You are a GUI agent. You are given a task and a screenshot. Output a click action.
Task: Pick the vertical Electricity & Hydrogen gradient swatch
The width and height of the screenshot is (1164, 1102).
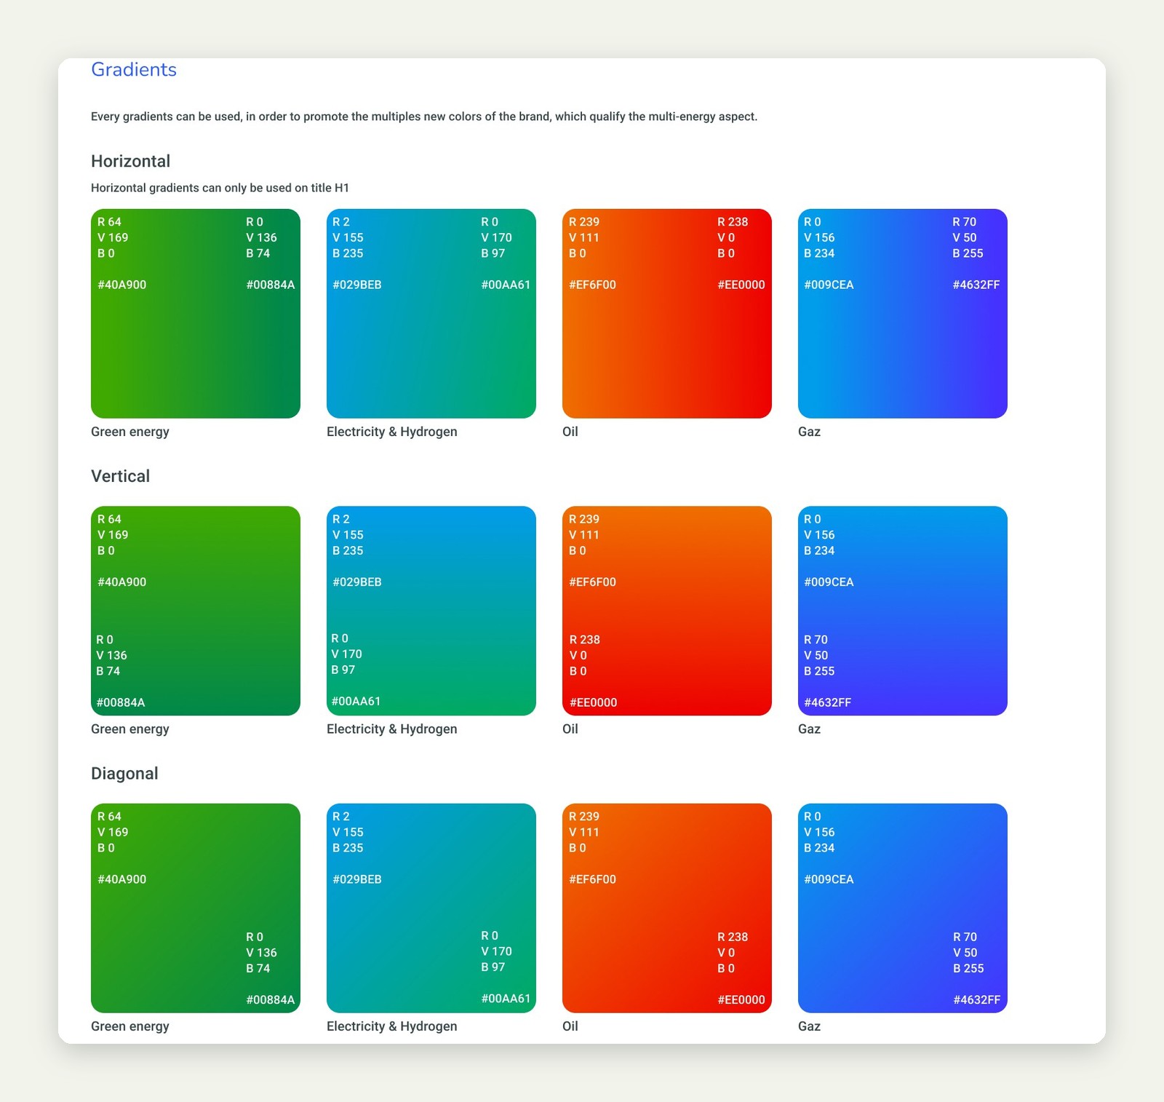tap(431, 611)
